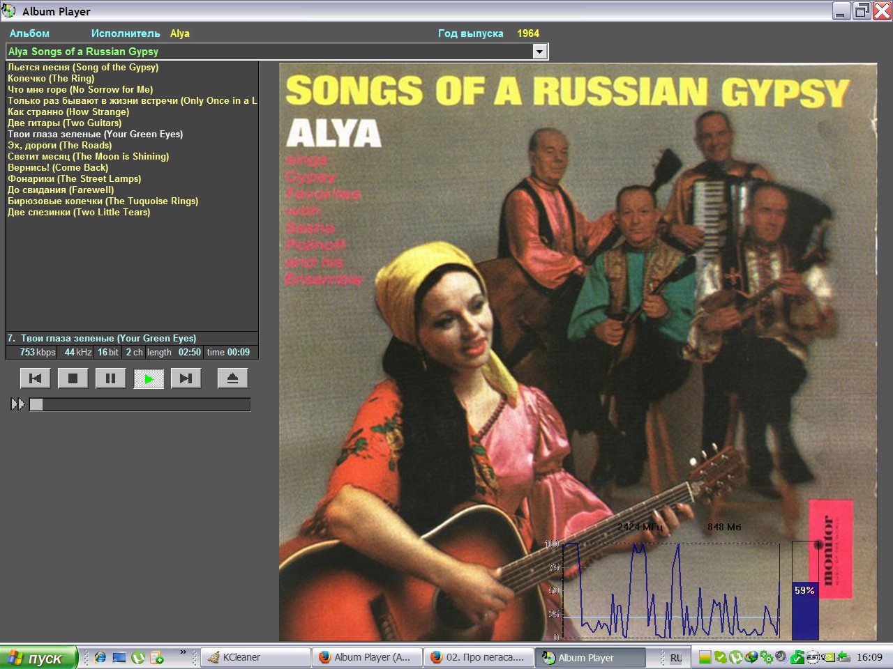Click the artist name Alya
The image size is (893, 669).
(179, 33)
